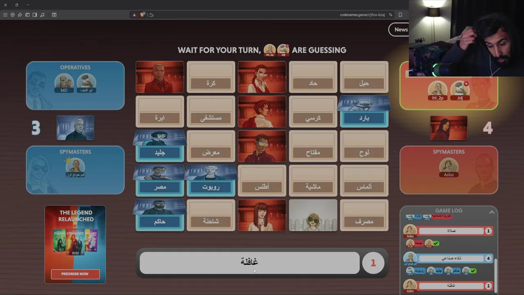The height and width of the screenshot is (295, 524).
Task: Click the revealed blue card بارد
Action: pyautogui.click(x=364, y=112)
